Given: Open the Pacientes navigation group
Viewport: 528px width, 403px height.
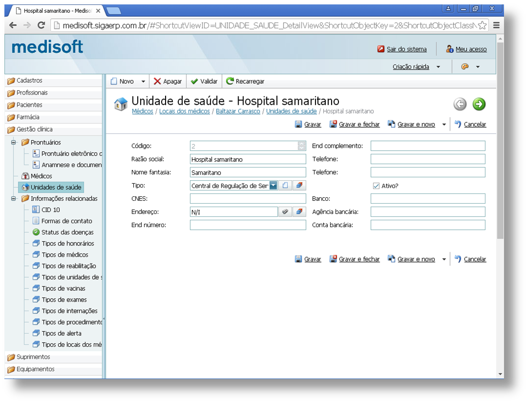Looking at the screenshot, I should (53, 105).
